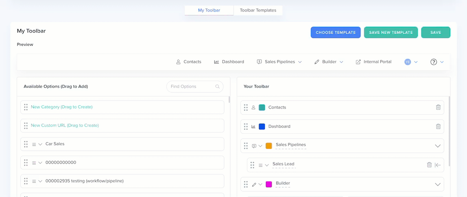Click drag handle beside Contacts toolbar row
The image size is (467, 197).
point(246,107)
